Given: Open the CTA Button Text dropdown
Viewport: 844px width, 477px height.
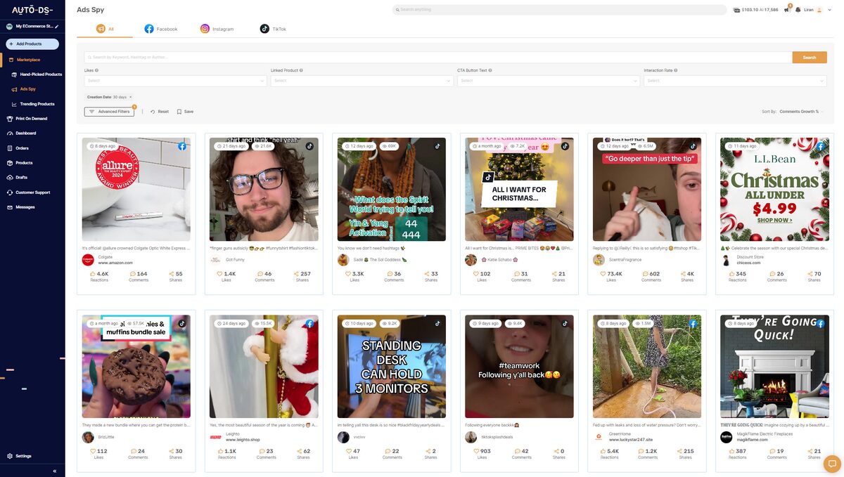Looking at the screenshot, I should point(548,81).
